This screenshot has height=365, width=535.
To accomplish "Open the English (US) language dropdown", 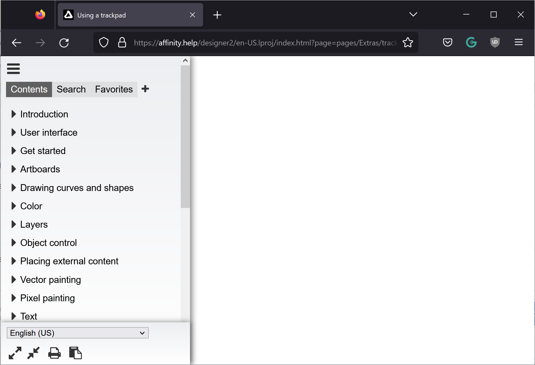I will click(77, 333).
